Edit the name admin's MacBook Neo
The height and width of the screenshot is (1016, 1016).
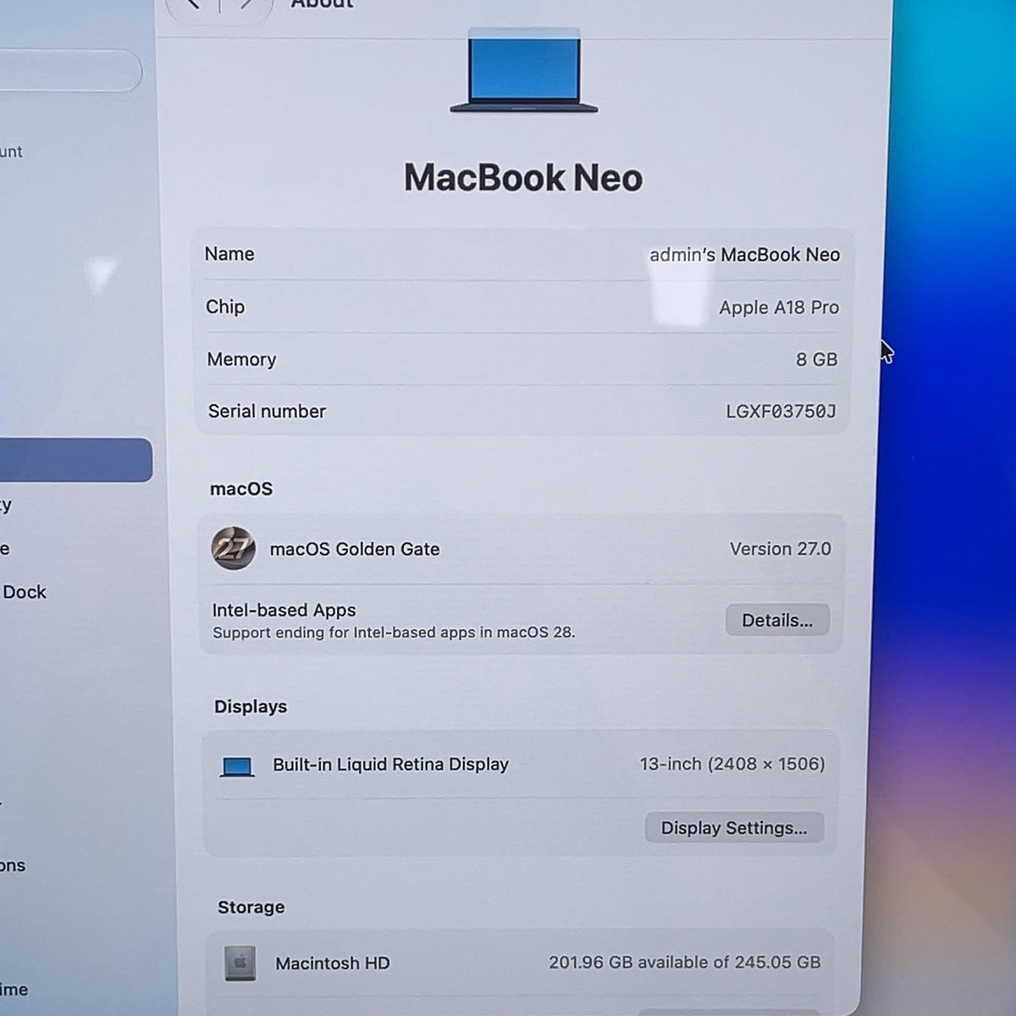coord(744,254)
